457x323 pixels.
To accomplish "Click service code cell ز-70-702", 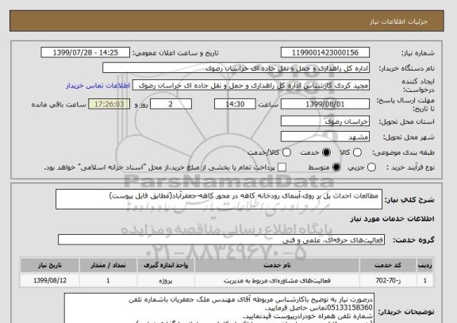I will point(388,280).
